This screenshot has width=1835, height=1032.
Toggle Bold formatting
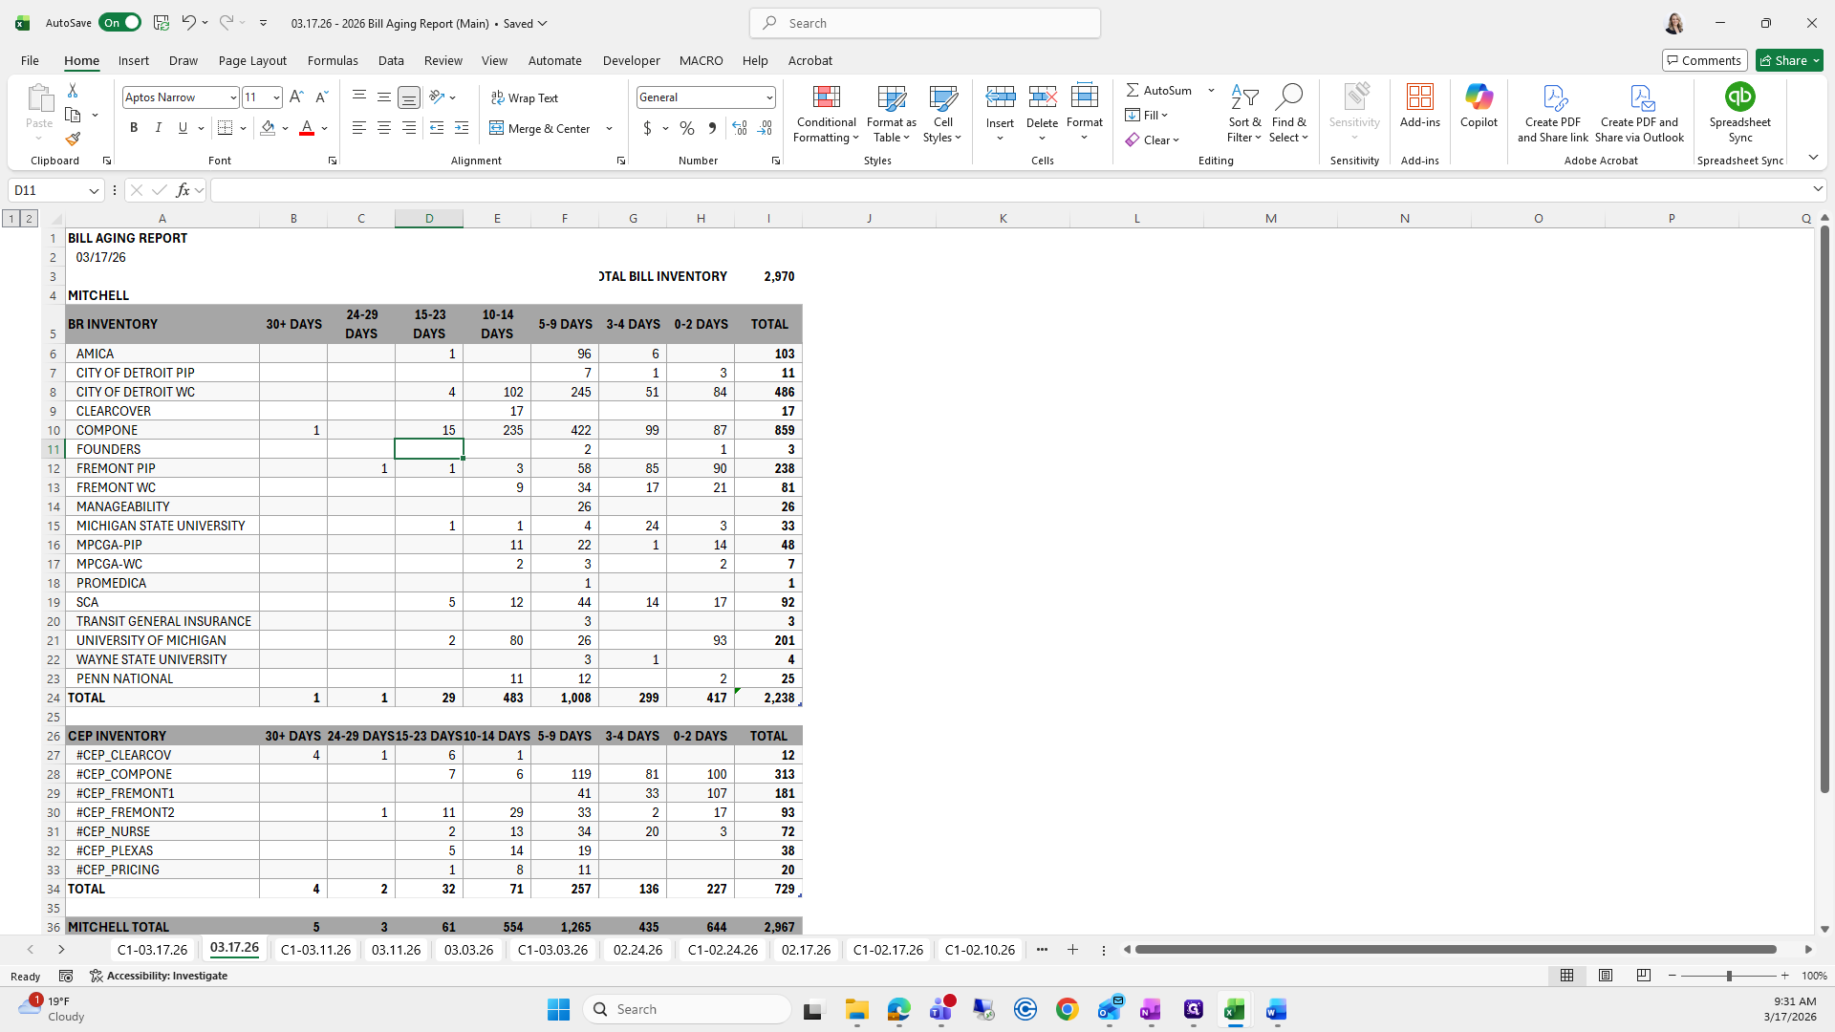[134, 128]
